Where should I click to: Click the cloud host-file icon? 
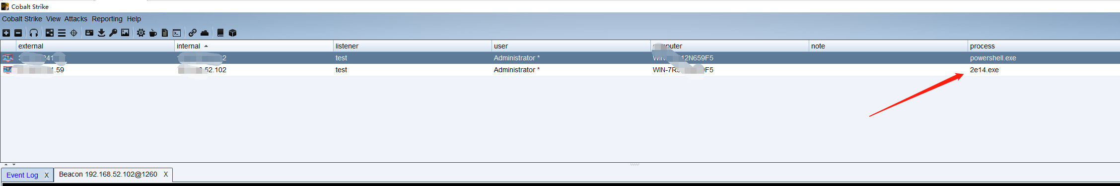[205, 33]
